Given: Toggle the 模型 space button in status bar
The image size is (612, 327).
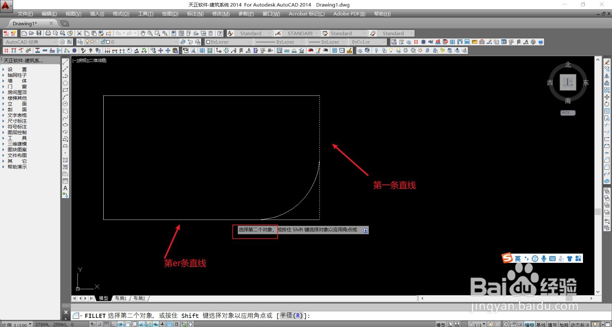Looking at the screenshot, I should click(441, 324).
